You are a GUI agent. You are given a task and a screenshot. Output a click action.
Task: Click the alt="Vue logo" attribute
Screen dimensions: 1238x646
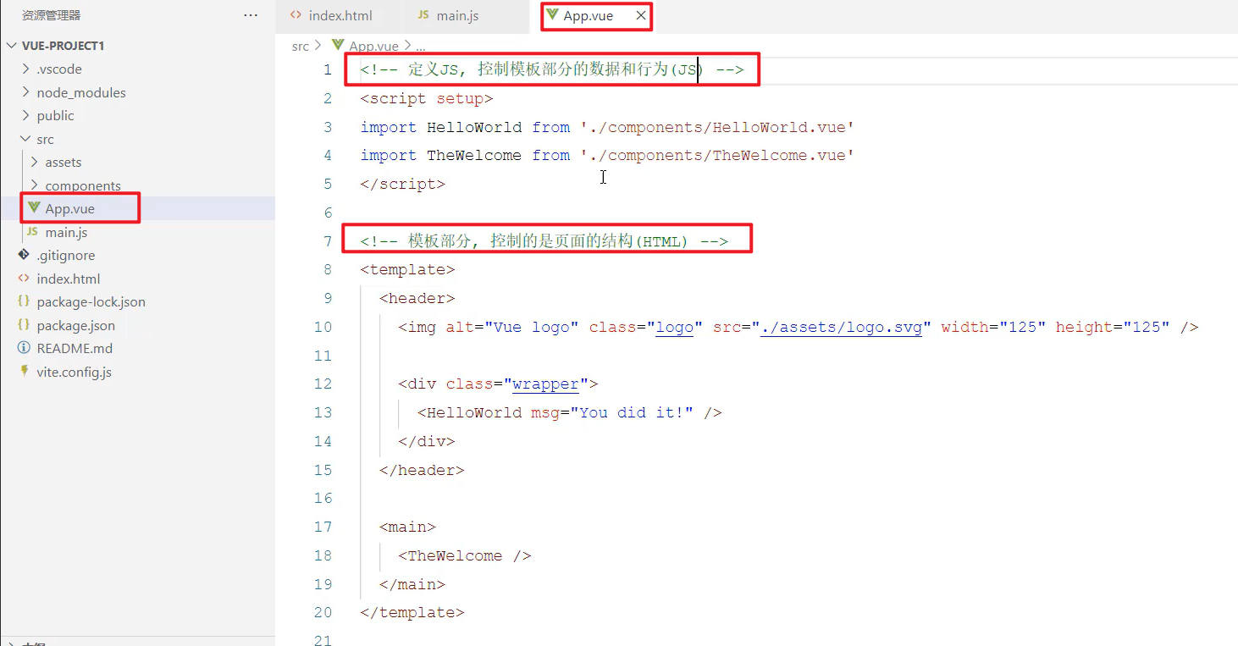point(512,327)
